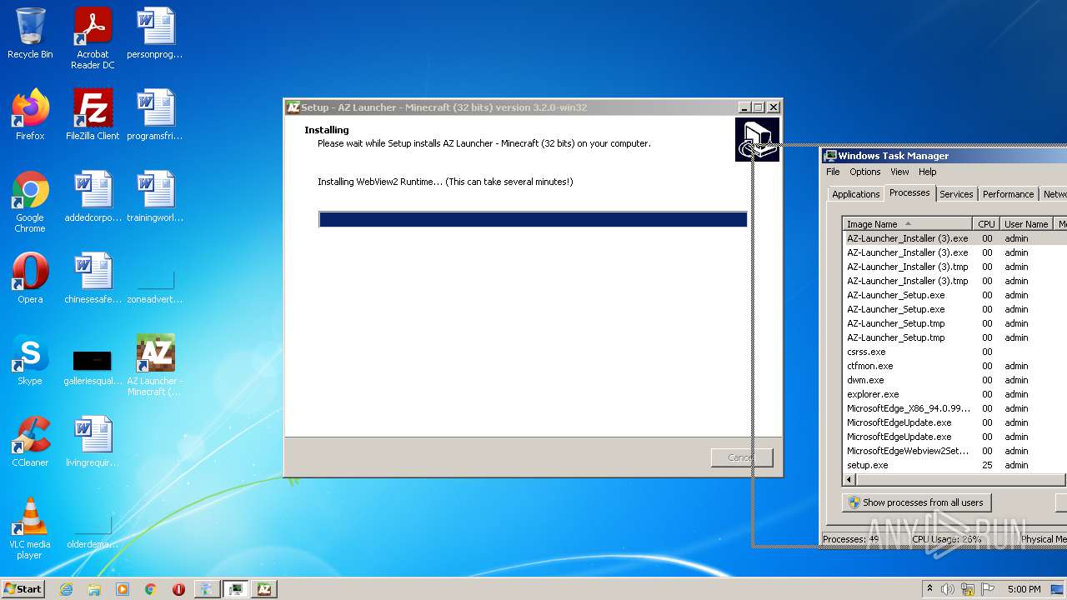Select explorer.exe in process list

954,394
